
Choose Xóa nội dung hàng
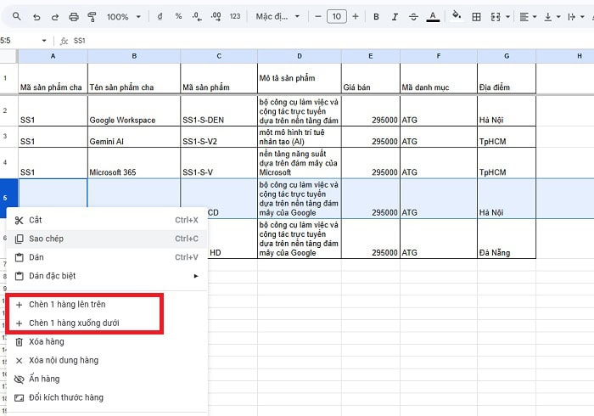(107, 360)
